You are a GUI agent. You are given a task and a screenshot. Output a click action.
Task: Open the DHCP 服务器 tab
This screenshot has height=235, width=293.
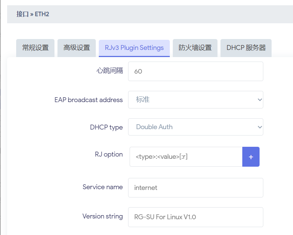coord(246,48)
